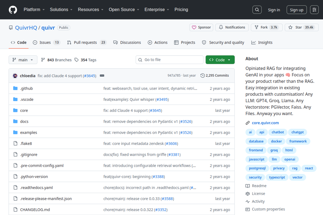
Task: Click the Sign in link
Action: pyautogui.click(x=274, y=10)
